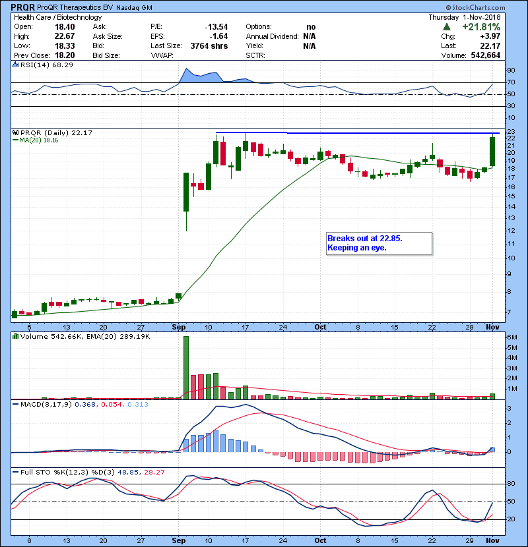Click the EPS value -1.64
This screenshot has height=547, width=528.
pyautogui.click(x=218, y=36)
